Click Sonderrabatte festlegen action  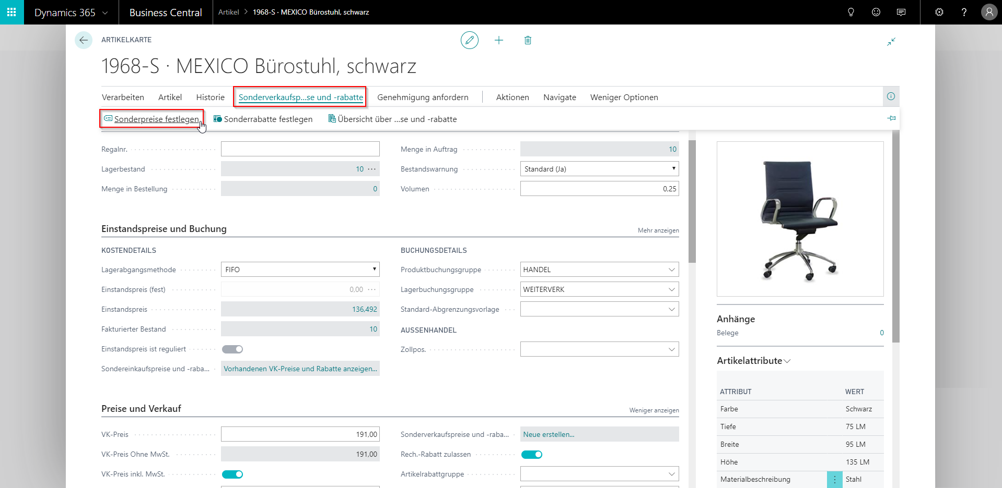(263, 119)
